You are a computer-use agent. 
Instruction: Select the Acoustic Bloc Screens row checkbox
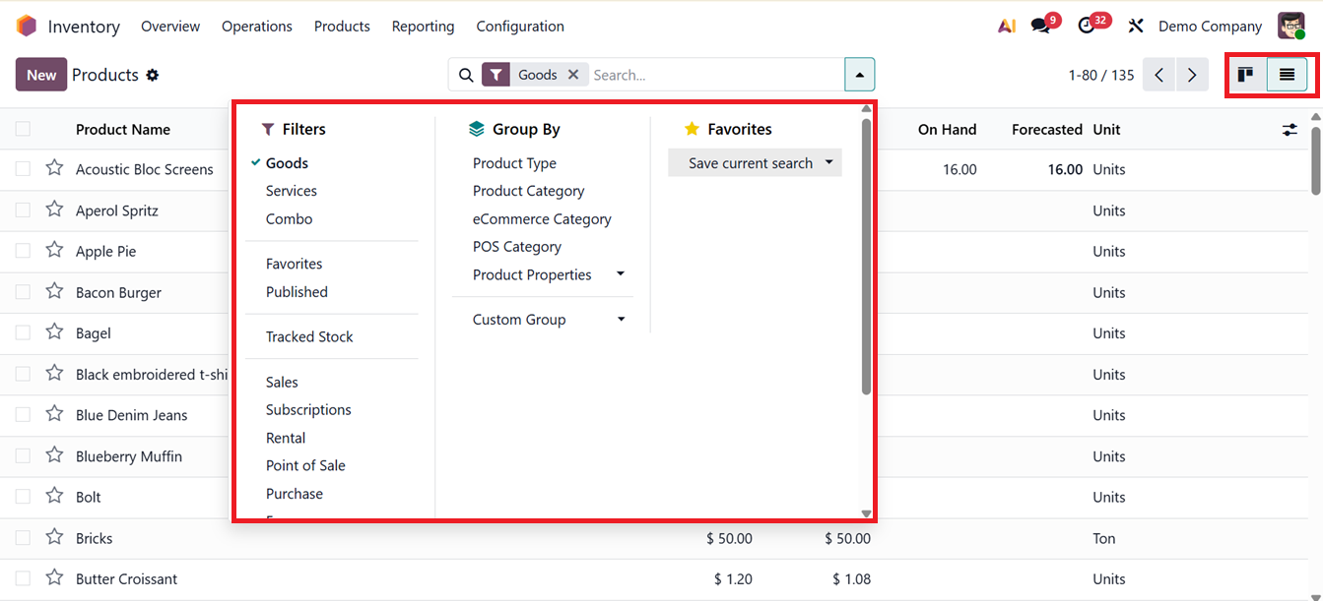point(22,168)
